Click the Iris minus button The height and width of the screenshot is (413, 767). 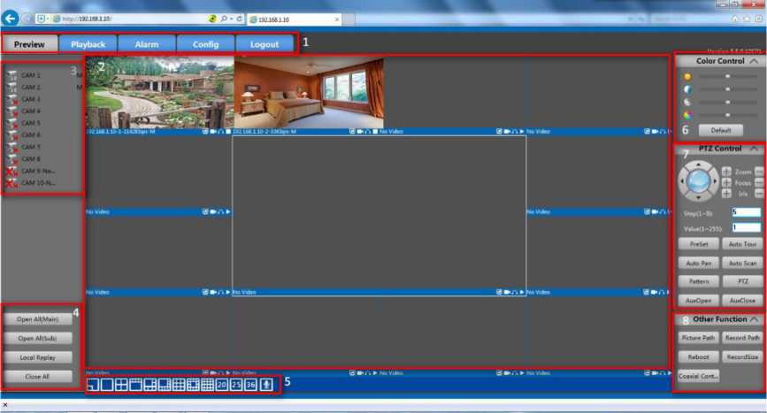pyautogui.click(x=759, y=193)
